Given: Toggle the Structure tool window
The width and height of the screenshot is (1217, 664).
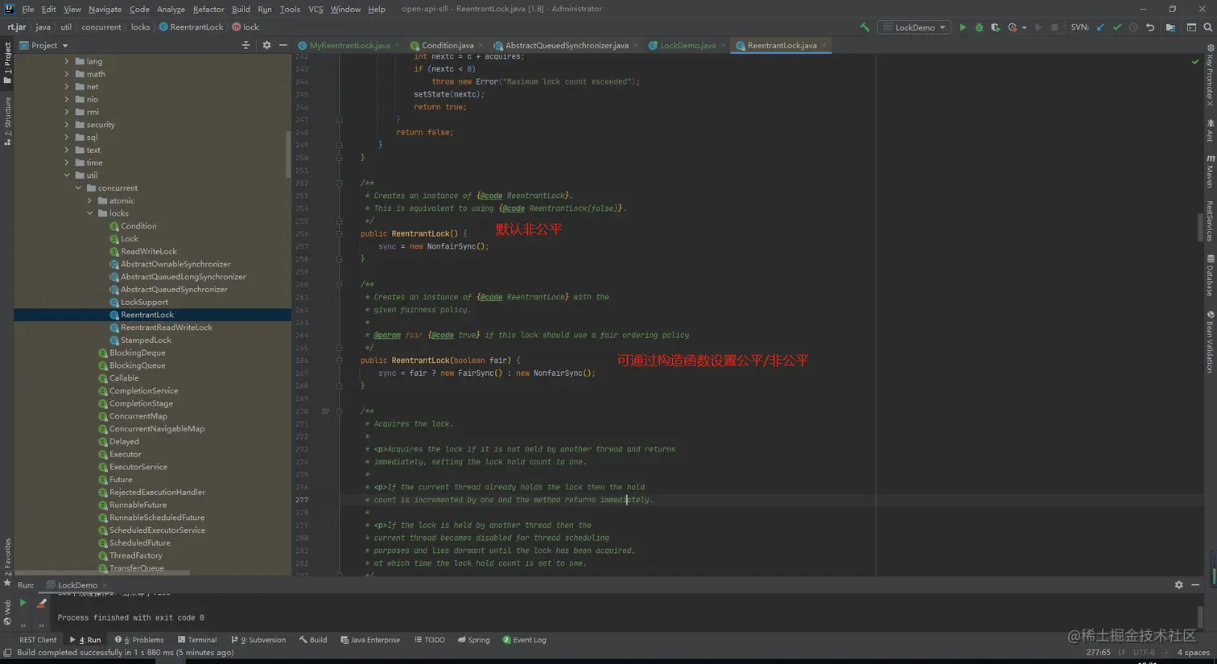Looking at the screenshot, I should click(7, 121).
